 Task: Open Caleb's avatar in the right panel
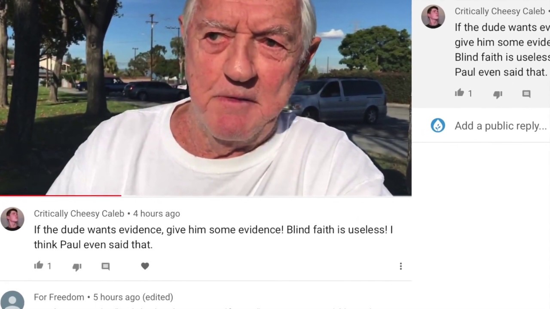coord(433,17)
